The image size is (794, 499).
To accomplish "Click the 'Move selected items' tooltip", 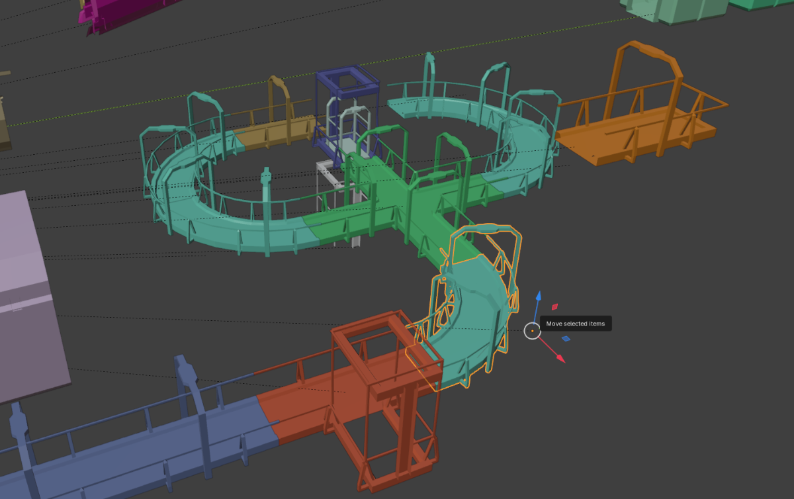I will 575,324.
